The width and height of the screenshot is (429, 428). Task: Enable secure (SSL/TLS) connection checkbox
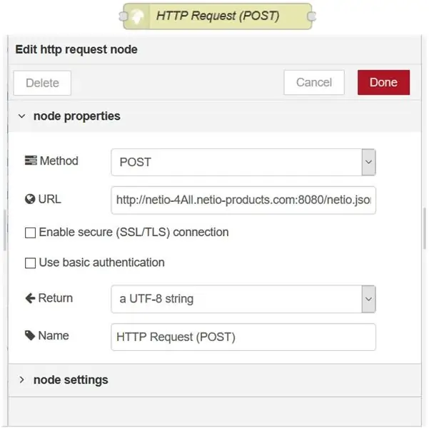[x=30, y=233]
